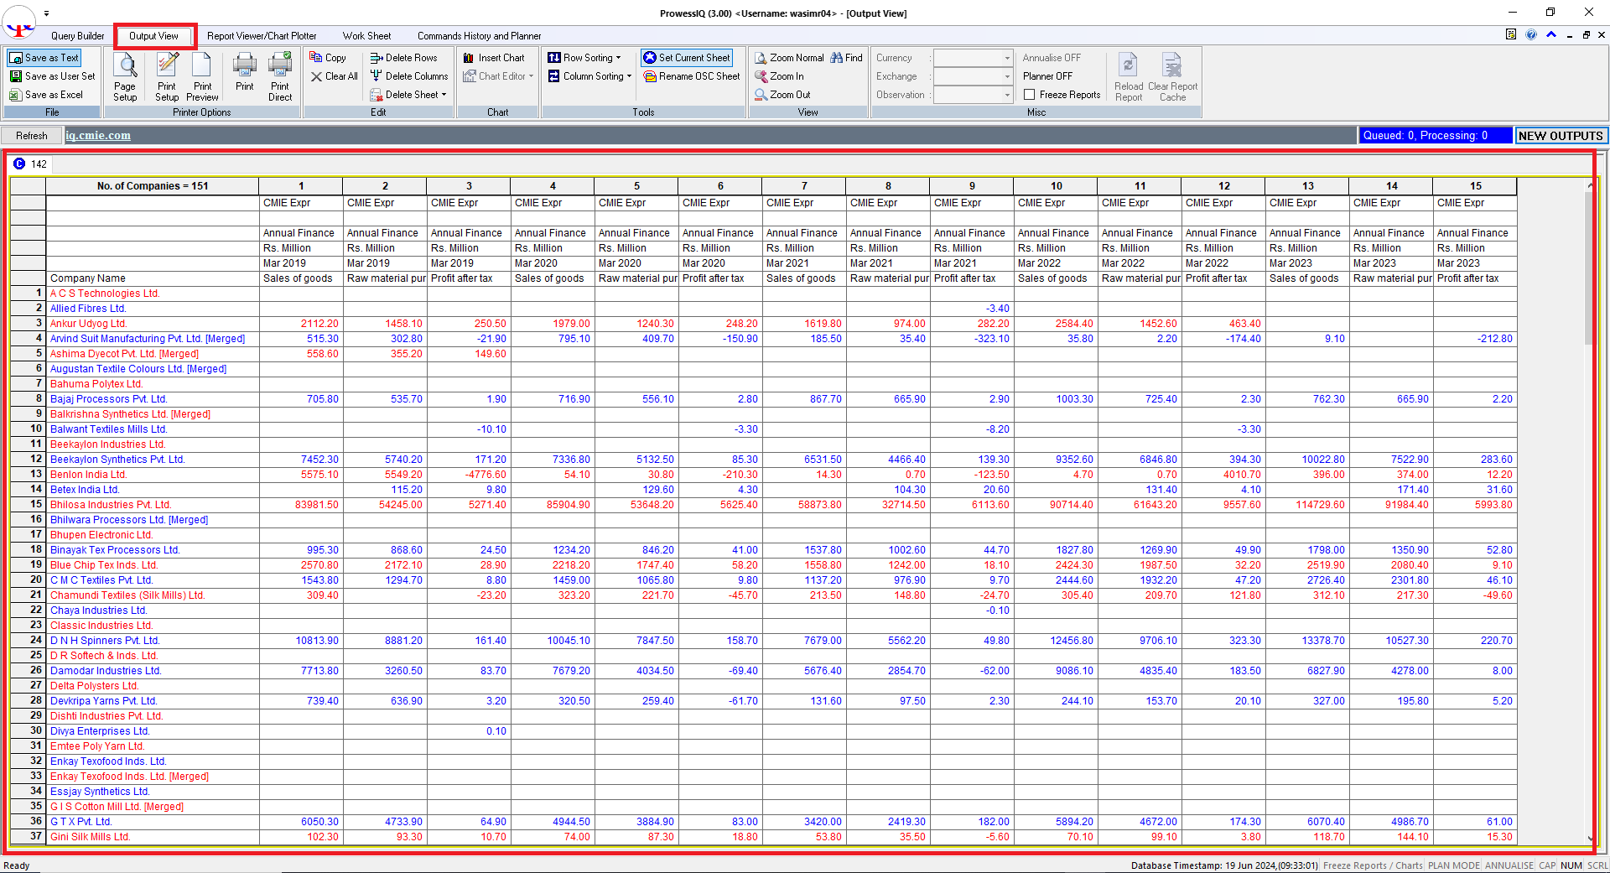This screenshot has width=1610, height=873.
Task: Copy the selected output
Action: [328, 58]
